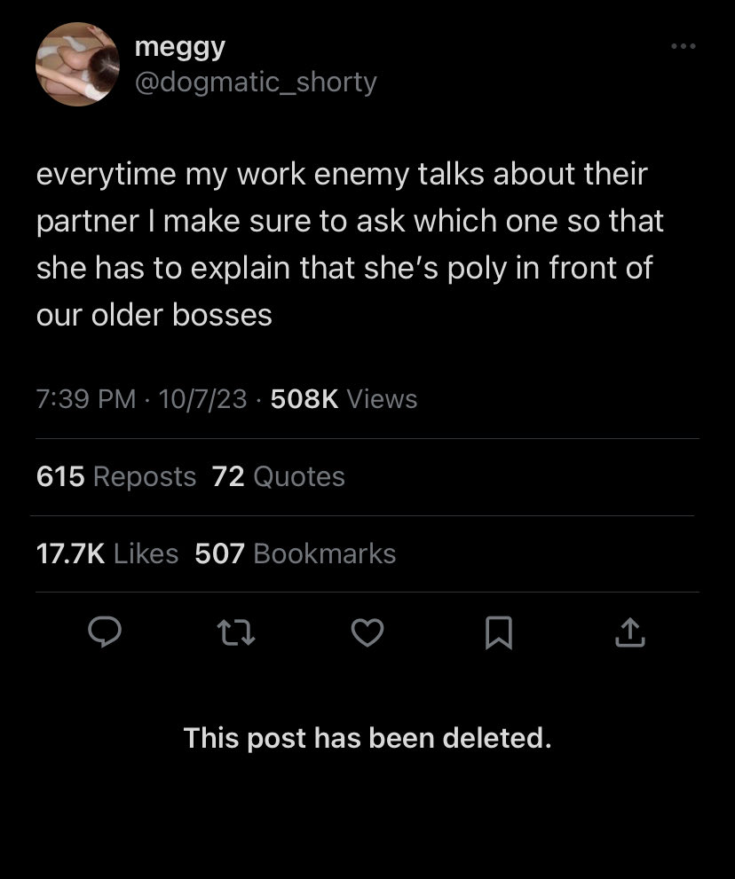
Task: Tap the repost arrows icon
Action: point(235,632)
